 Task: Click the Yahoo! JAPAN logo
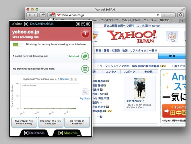tap(132, 37)
